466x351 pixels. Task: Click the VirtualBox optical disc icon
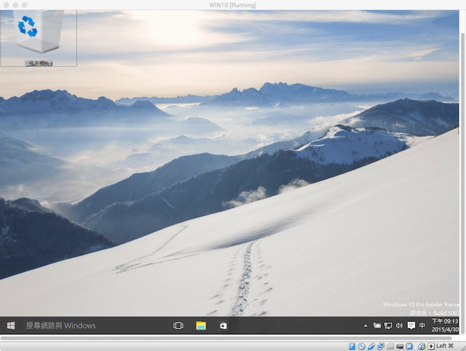(x=361, y=346)
